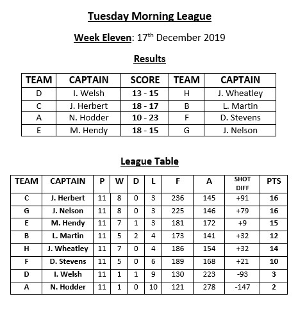Image resolution: width=298 pixels, height=310 pixels.
Task: Select the Week Eleven heading text
Action: click(x=103, y=38)
